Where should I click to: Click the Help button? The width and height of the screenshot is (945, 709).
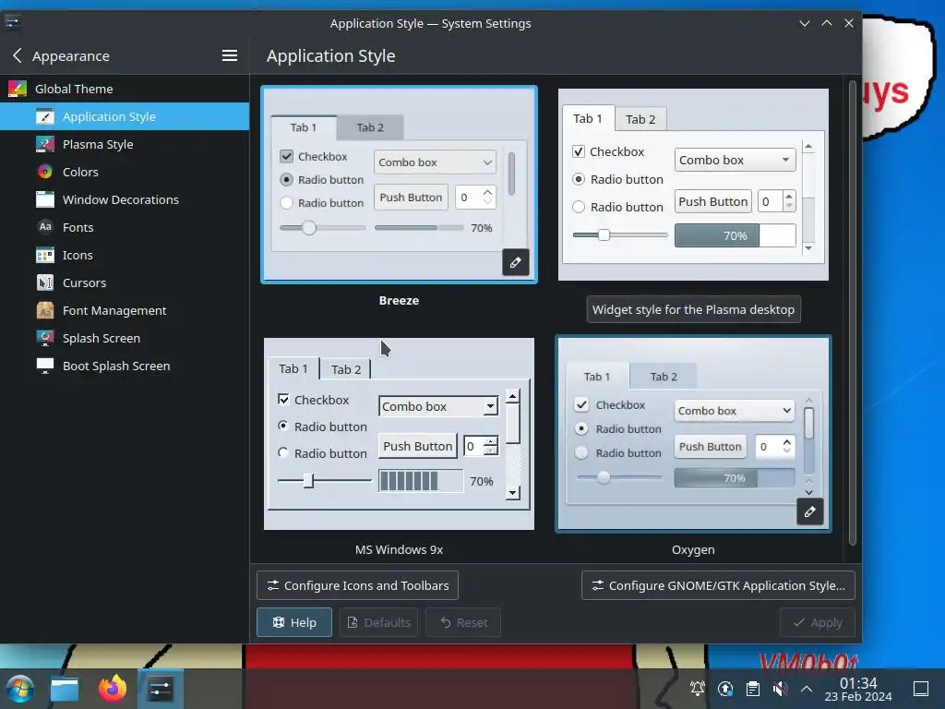[294, 622]
